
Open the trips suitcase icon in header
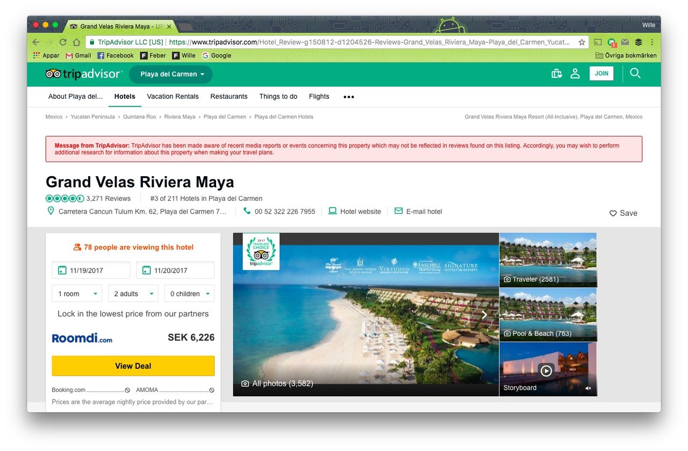557,74
